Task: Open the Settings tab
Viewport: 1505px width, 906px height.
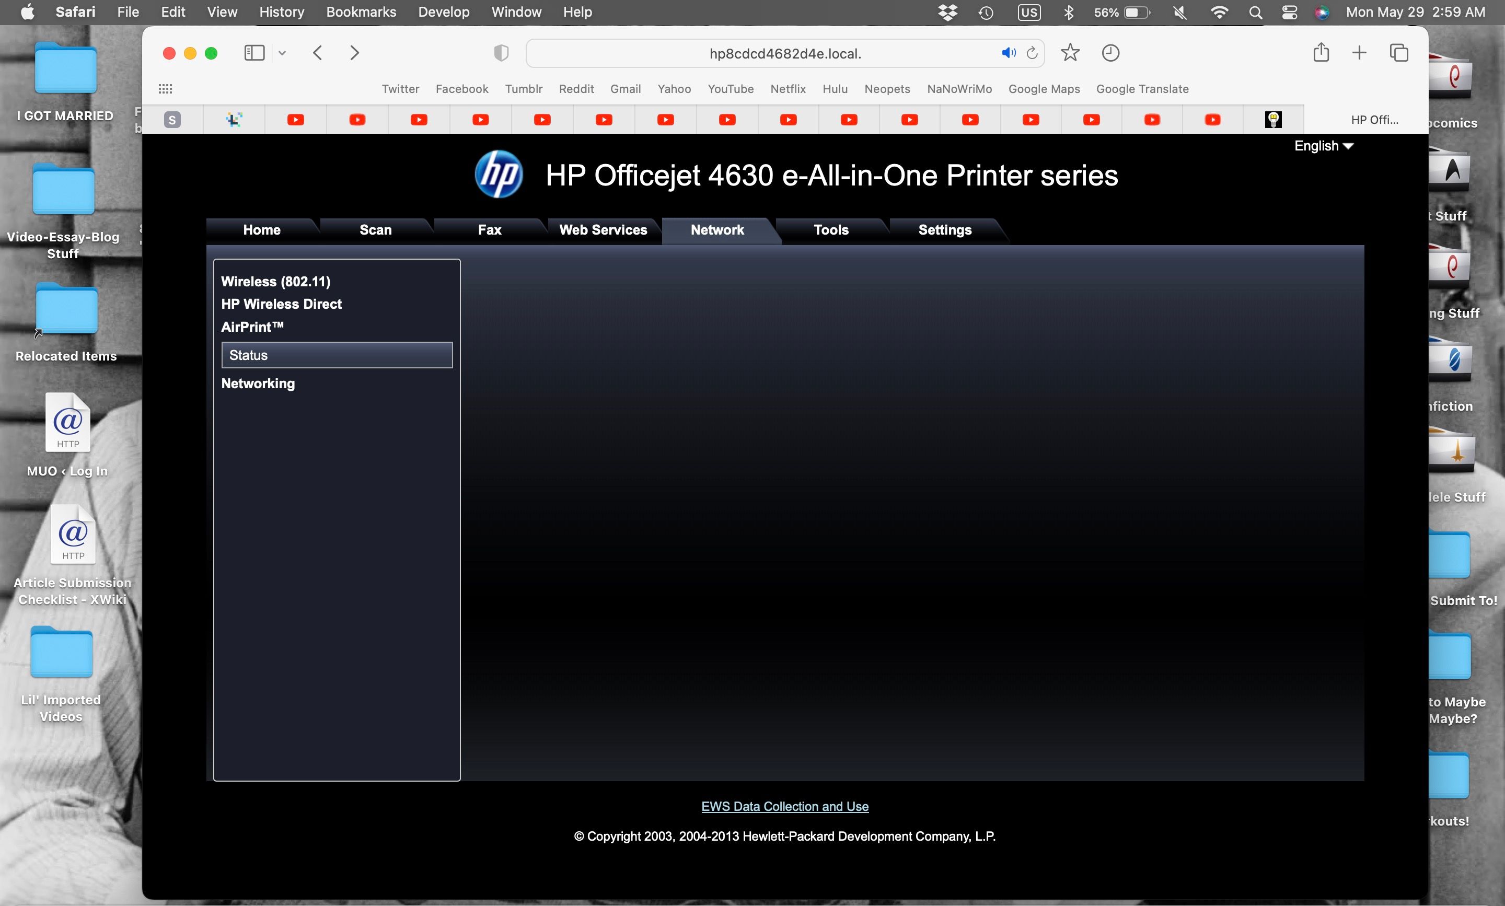Action: point(944,230)
